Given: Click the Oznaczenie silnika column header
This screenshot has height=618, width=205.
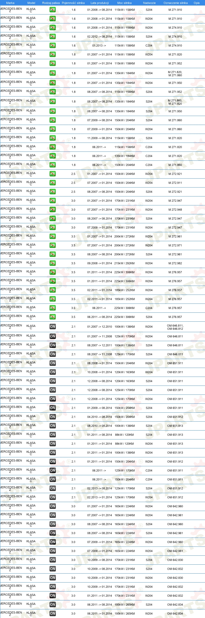Looking at the screenshot, I should [176, 3].
